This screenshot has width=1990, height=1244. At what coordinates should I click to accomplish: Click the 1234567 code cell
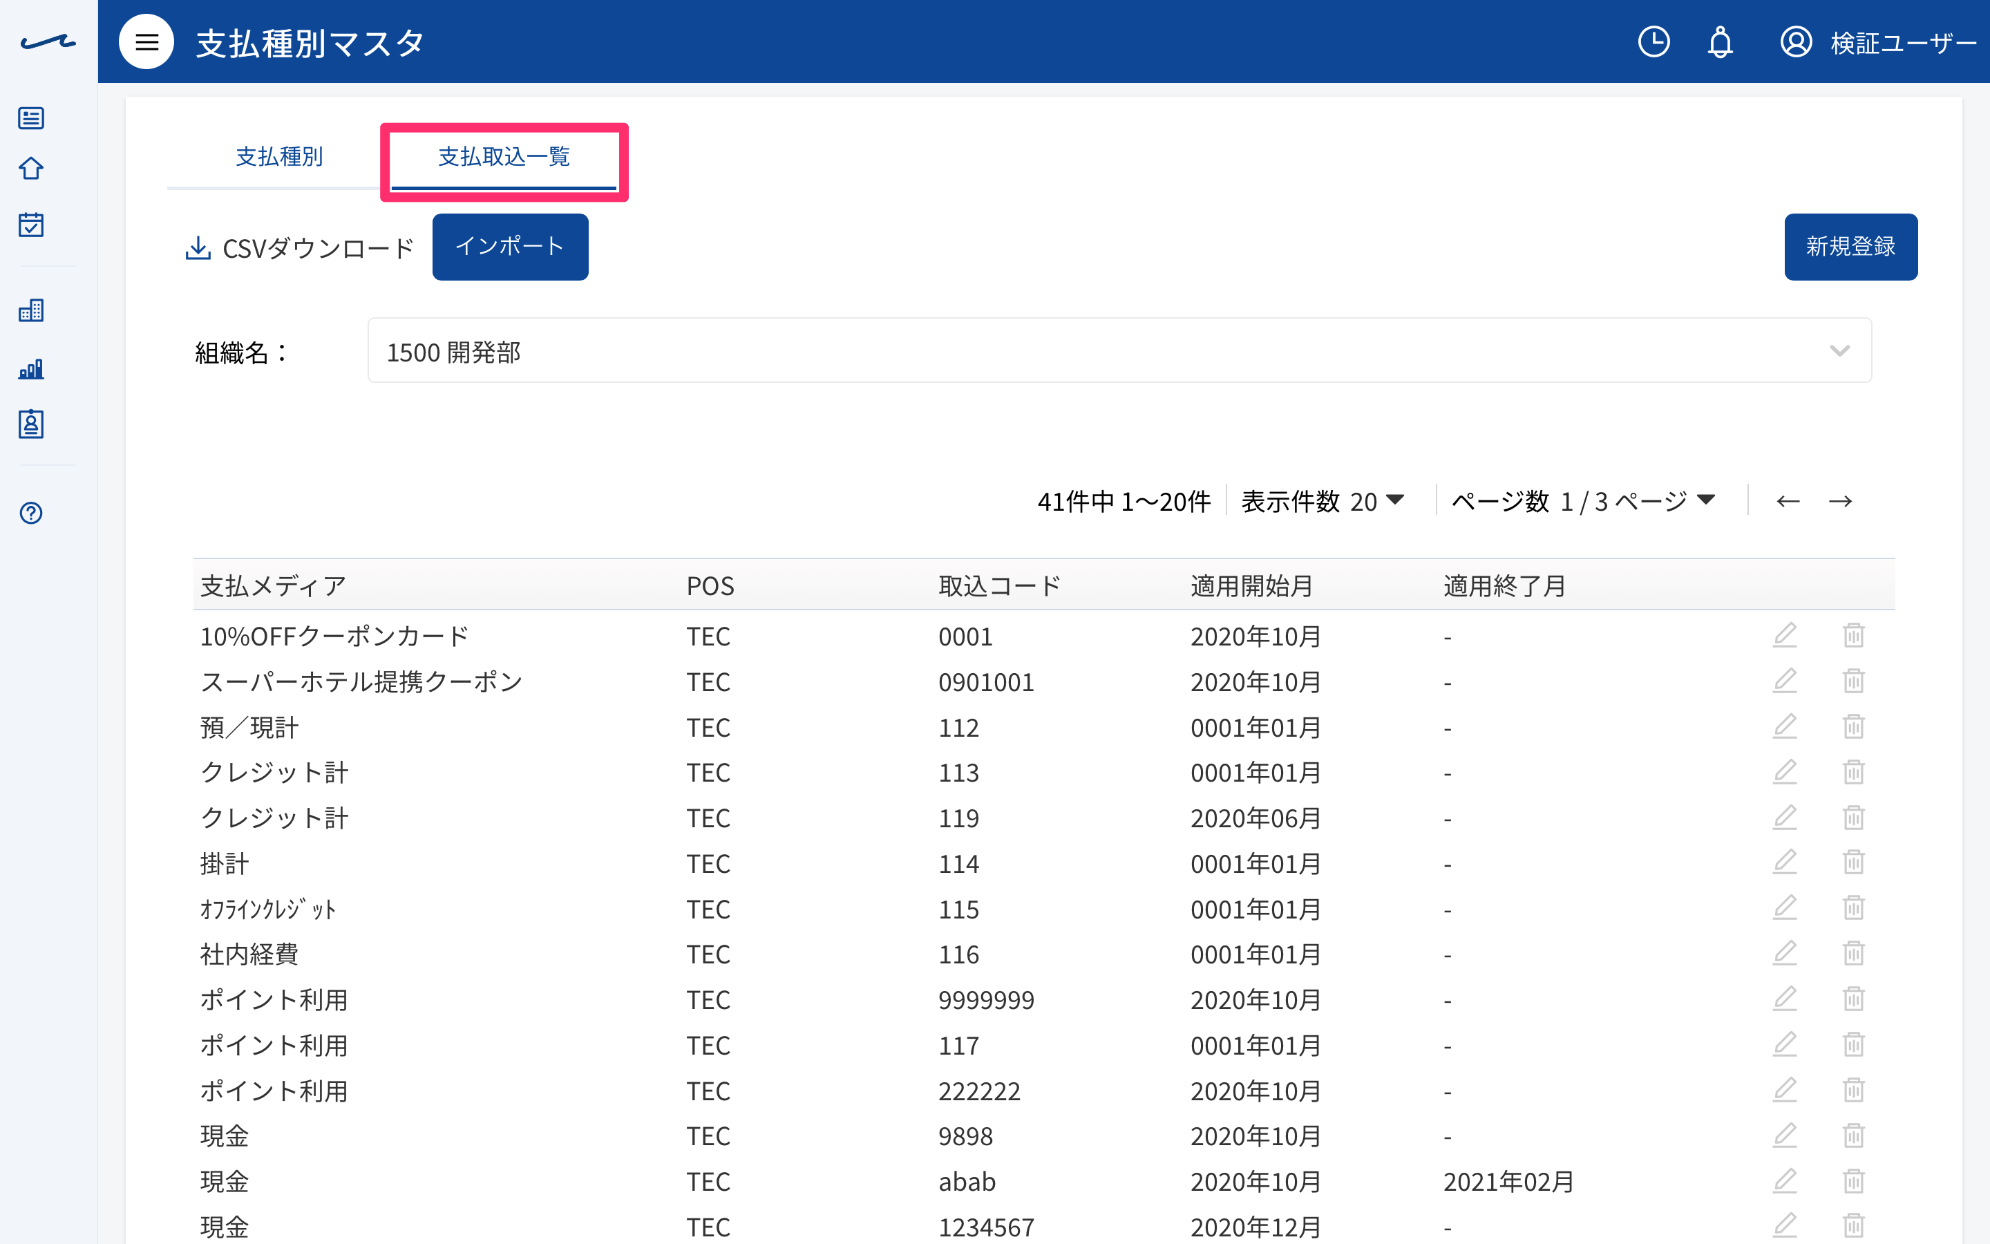(x=986, y=1227)
